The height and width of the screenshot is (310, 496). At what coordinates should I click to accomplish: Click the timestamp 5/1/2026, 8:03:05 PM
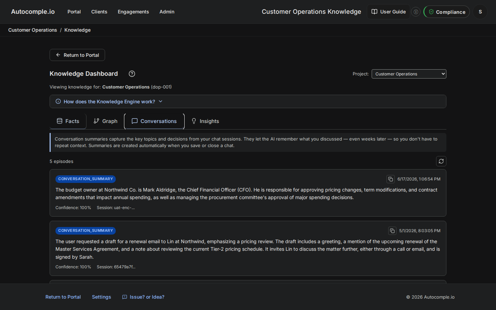point(420,231)
